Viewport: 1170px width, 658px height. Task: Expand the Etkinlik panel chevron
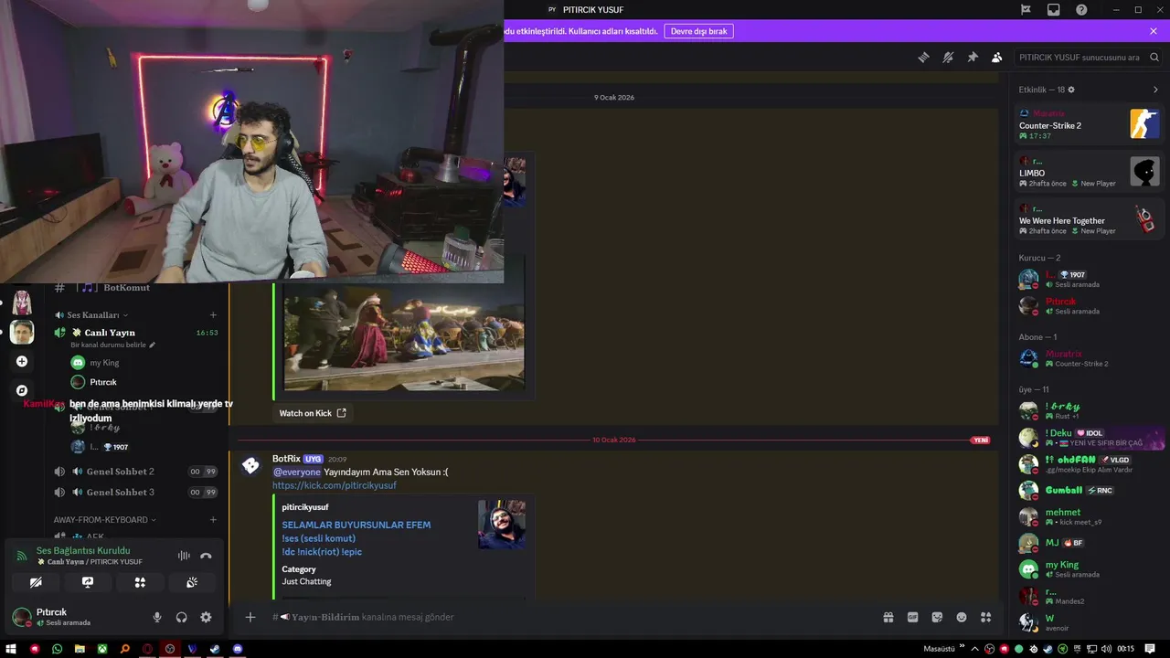click(x=1155, y=90)
